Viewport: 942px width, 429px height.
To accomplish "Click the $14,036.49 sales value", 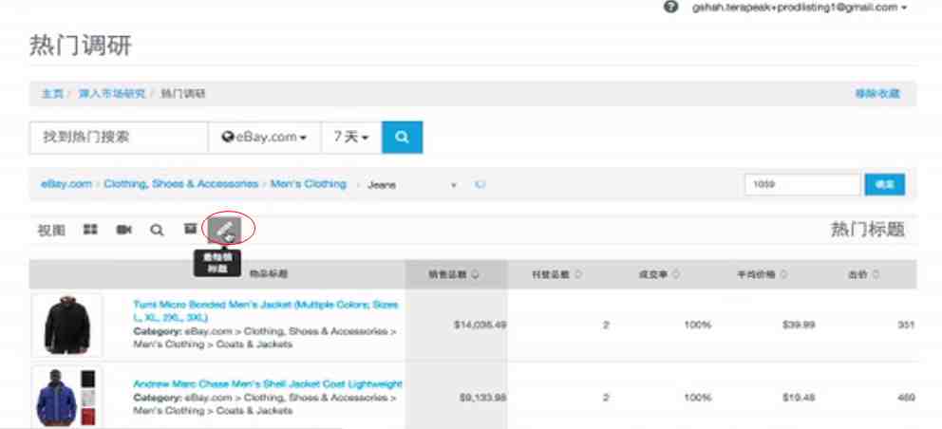I will [480, 325].
